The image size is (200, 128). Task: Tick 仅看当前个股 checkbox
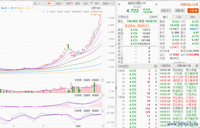coord(175,66)
